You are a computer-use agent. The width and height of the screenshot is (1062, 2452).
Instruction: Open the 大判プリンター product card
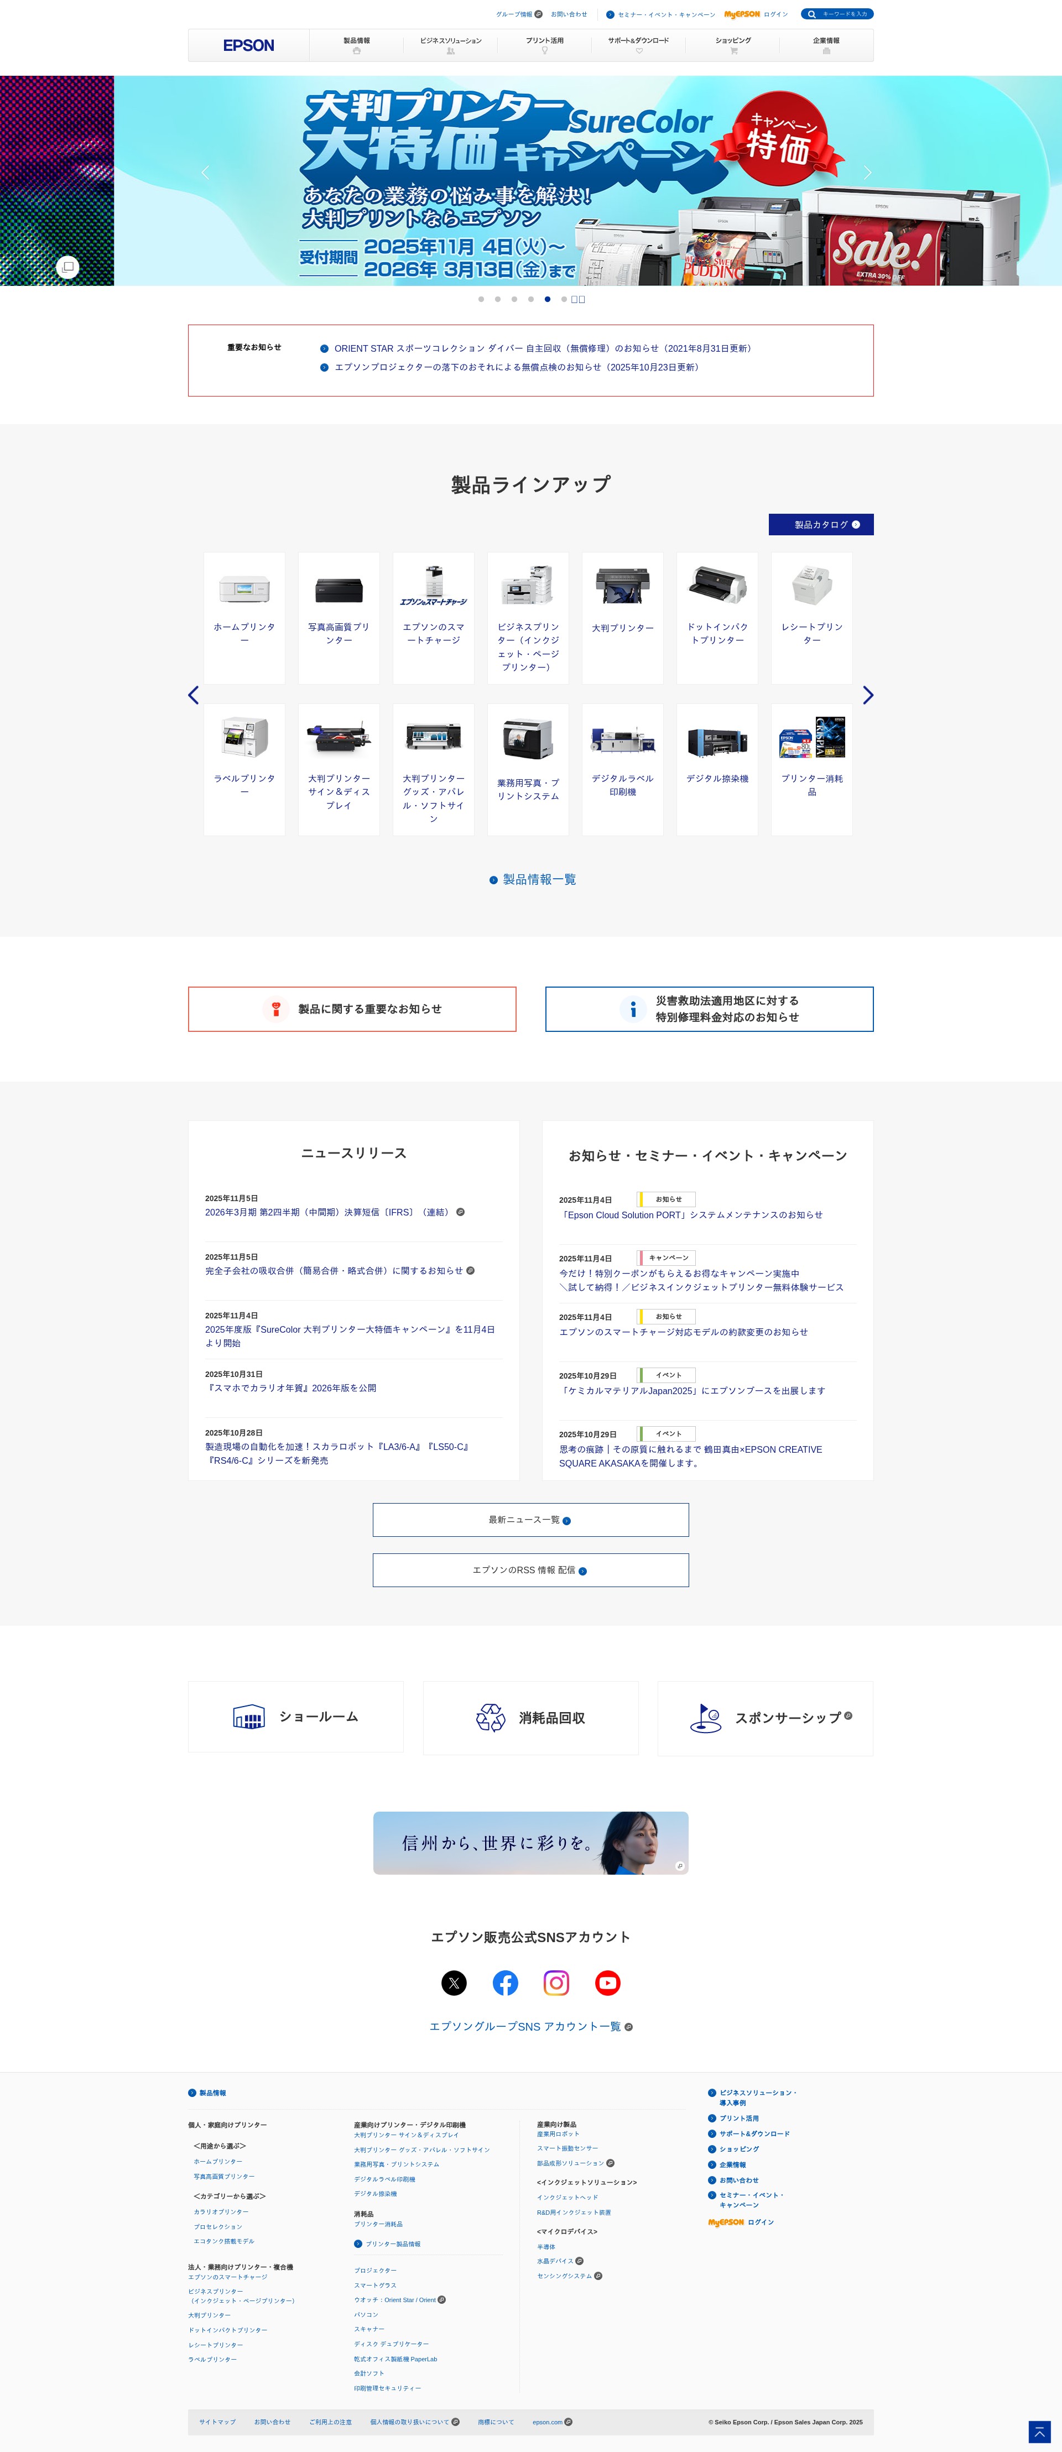(622, 618)
